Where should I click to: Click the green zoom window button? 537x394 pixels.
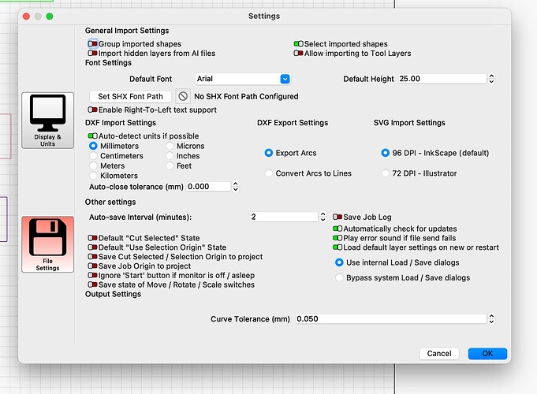[x=50, y=16]
